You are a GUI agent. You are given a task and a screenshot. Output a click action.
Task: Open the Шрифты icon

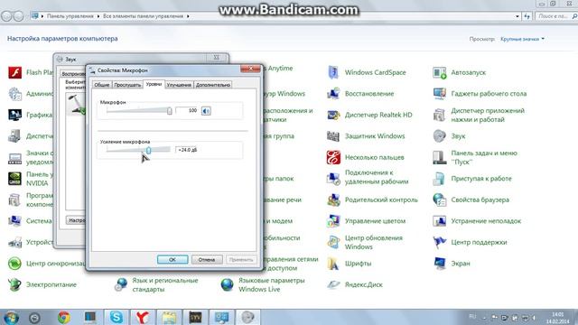[333, 264]
